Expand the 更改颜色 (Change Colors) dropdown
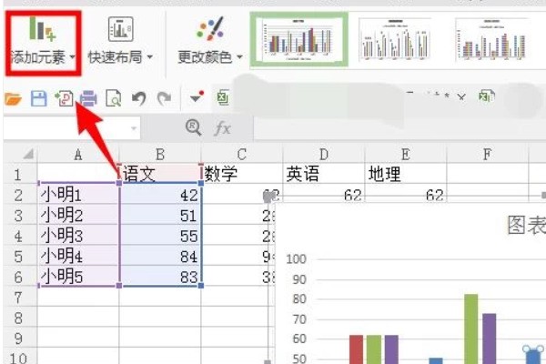The height and width of the screenshot is (364, 546). pos(210,41)
